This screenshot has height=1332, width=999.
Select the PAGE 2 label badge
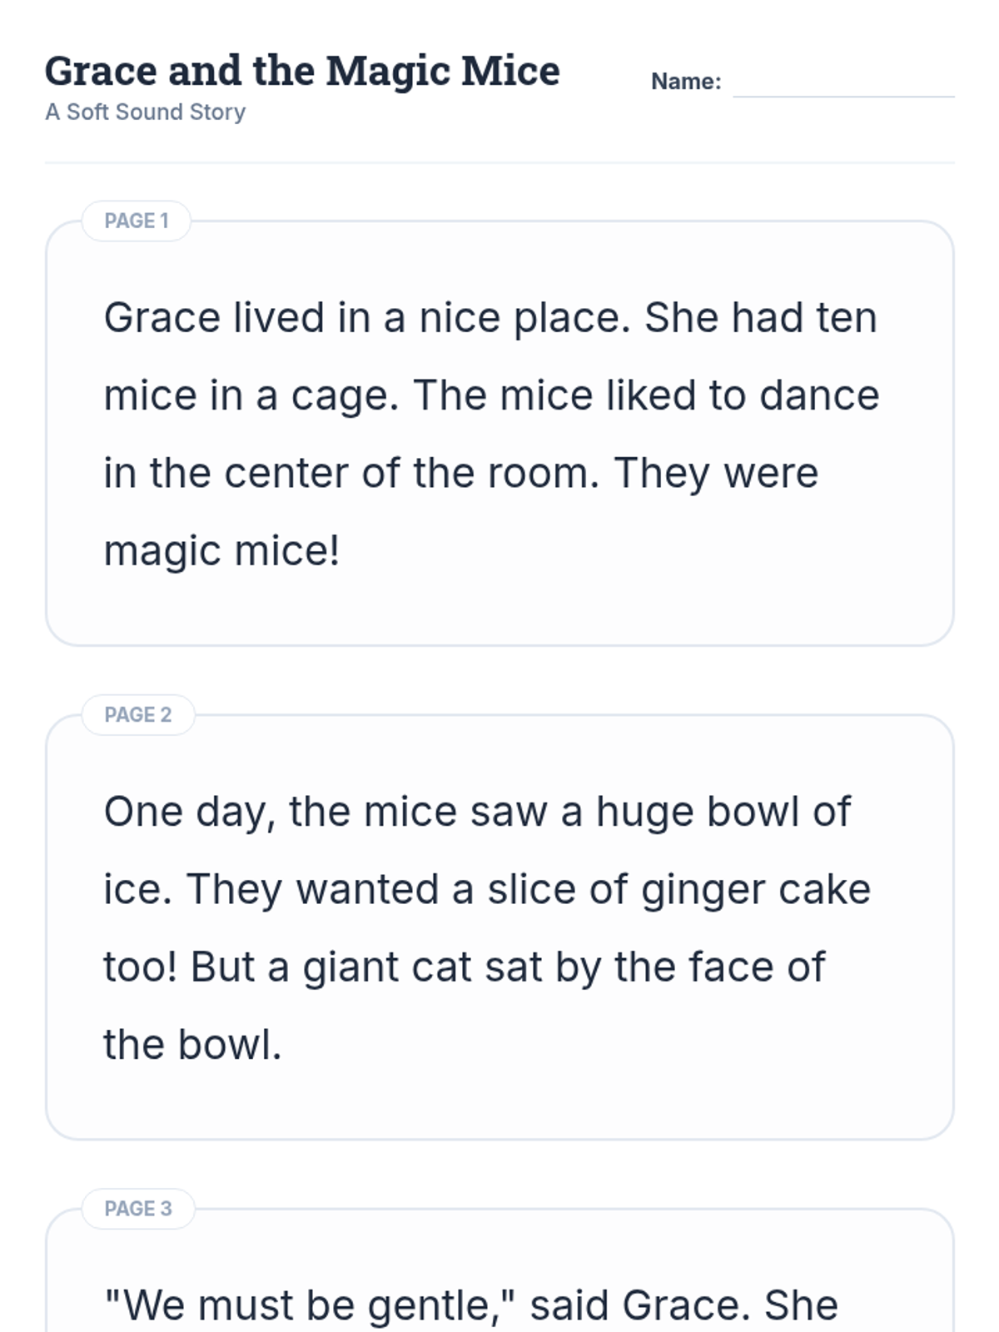coord(138,715)
